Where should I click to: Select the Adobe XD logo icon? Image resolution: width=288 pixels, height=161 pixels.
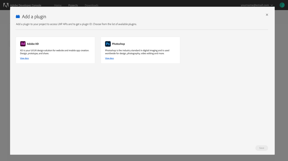click(x=23, y=44)
